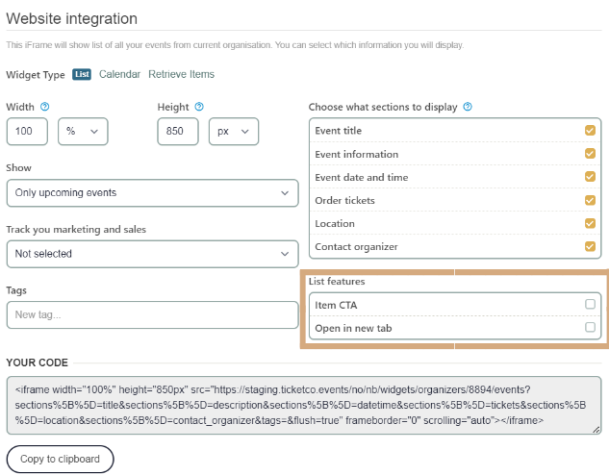Enable the Item CTA checkbox
The image size is (609, 475).
point(590,304)
